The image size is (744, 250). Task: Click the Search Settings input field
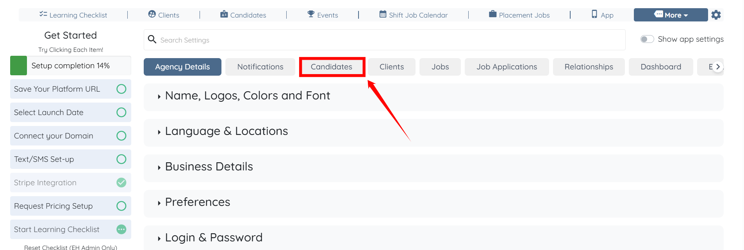click(384, 40)
